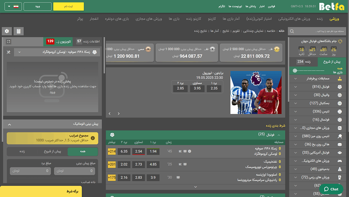Adjust the games time filter slider
The image size is (349, 197).
295,71
